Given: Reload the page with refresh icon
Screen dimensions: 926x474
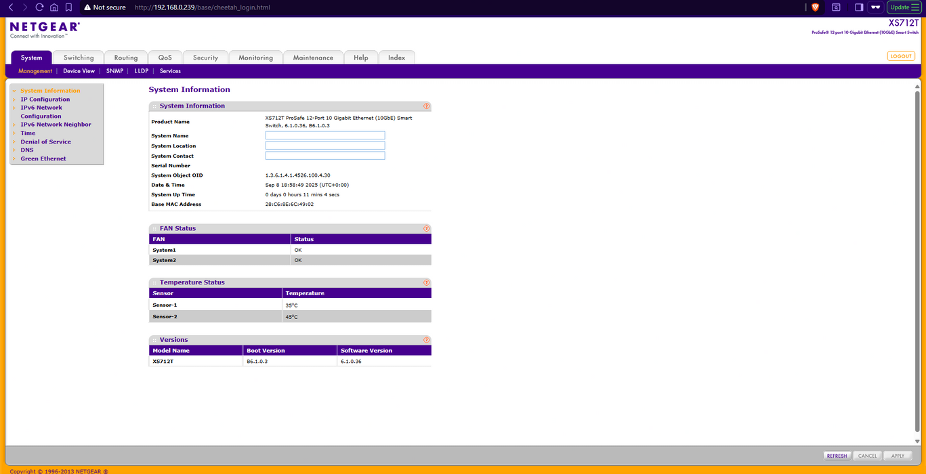Looking at the screenshot, I should pos(39,7).
